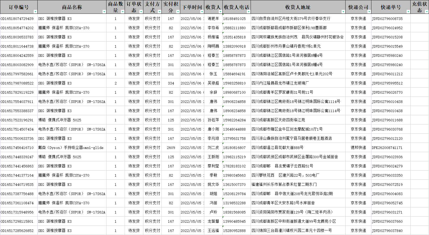
Task: Click tracking number JDVD02796037840
Action: 391,231
